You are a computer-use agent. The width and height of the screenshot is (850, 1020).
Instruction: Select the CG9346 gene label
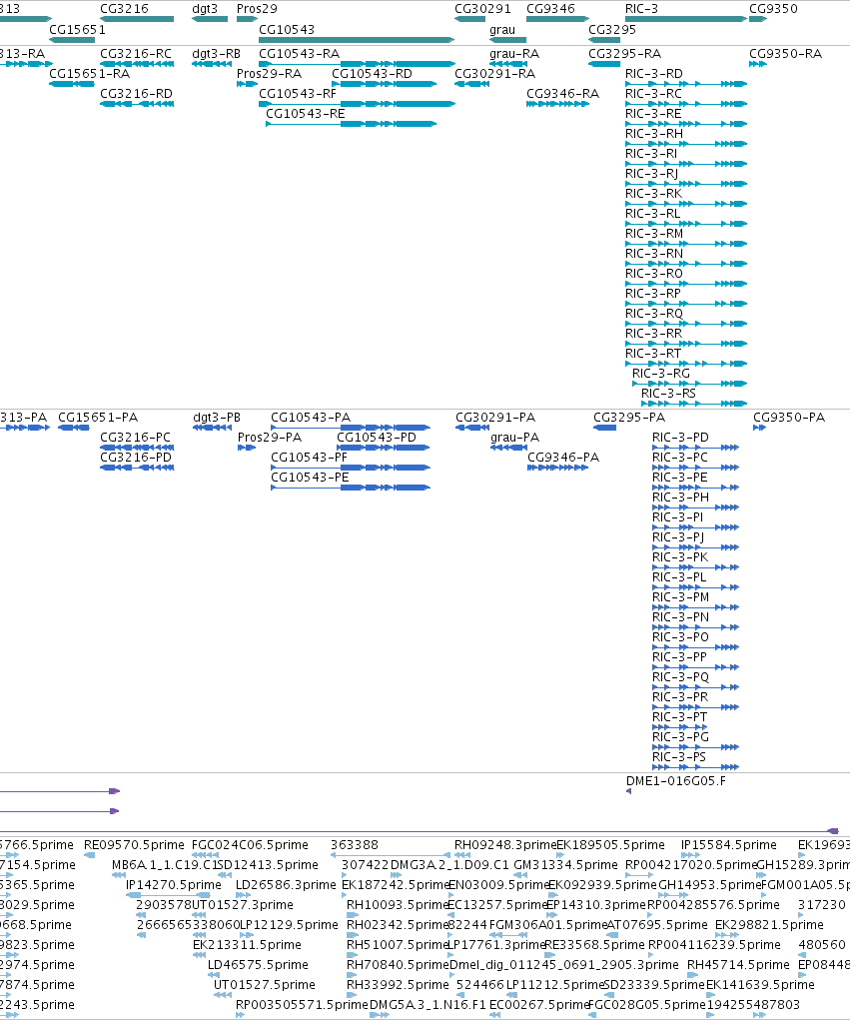(x=550, y=8)
